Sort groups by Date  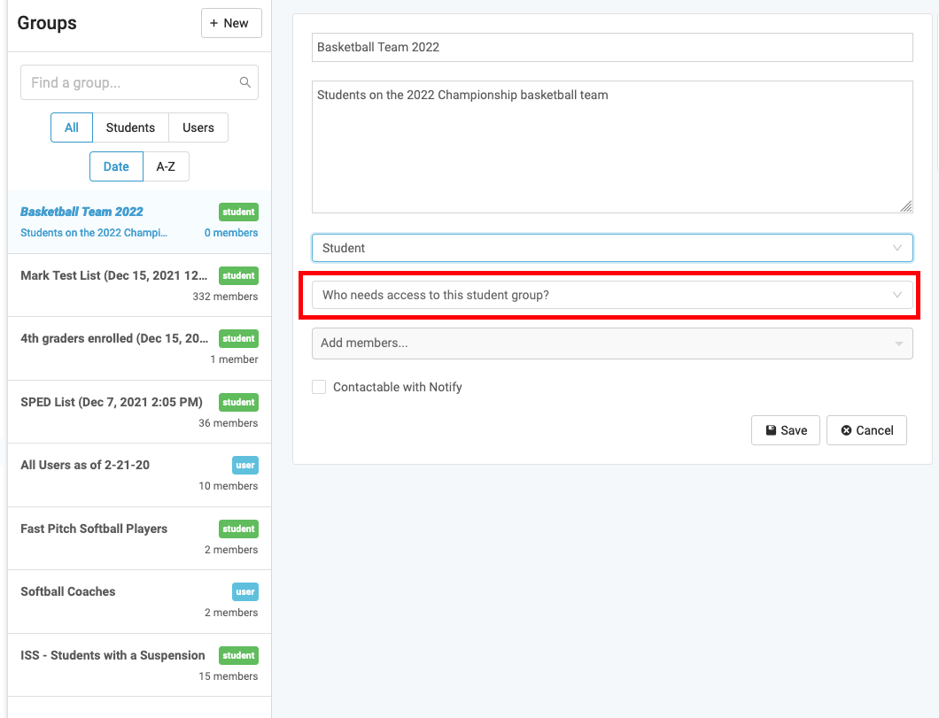[116, 166]
